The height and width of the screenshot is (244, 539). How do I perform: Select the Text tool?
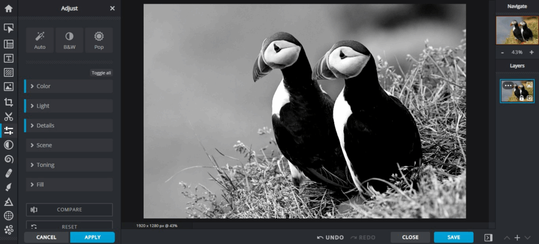coord(8,58)
